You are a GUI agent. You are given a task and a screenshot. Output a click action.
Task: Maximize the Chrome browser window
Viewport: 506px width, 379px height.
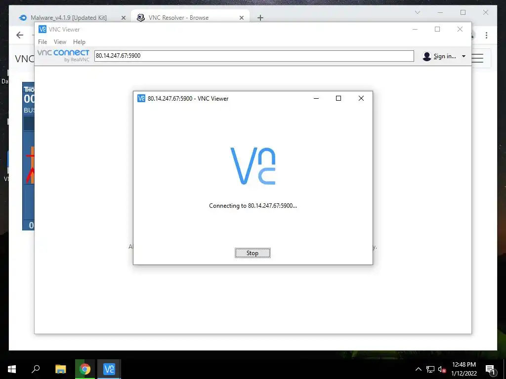pos(463,12)
